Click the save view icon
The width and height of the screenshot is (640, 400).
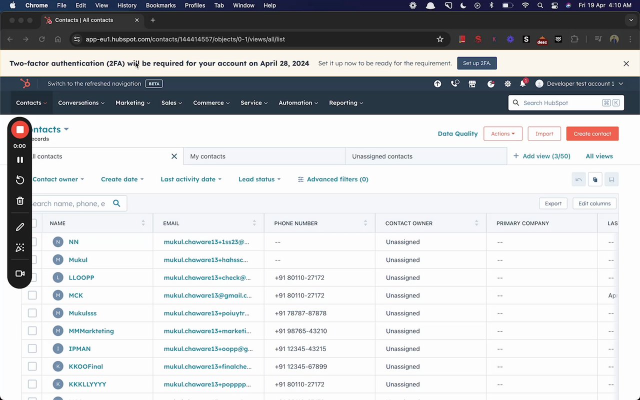[611, 179]
